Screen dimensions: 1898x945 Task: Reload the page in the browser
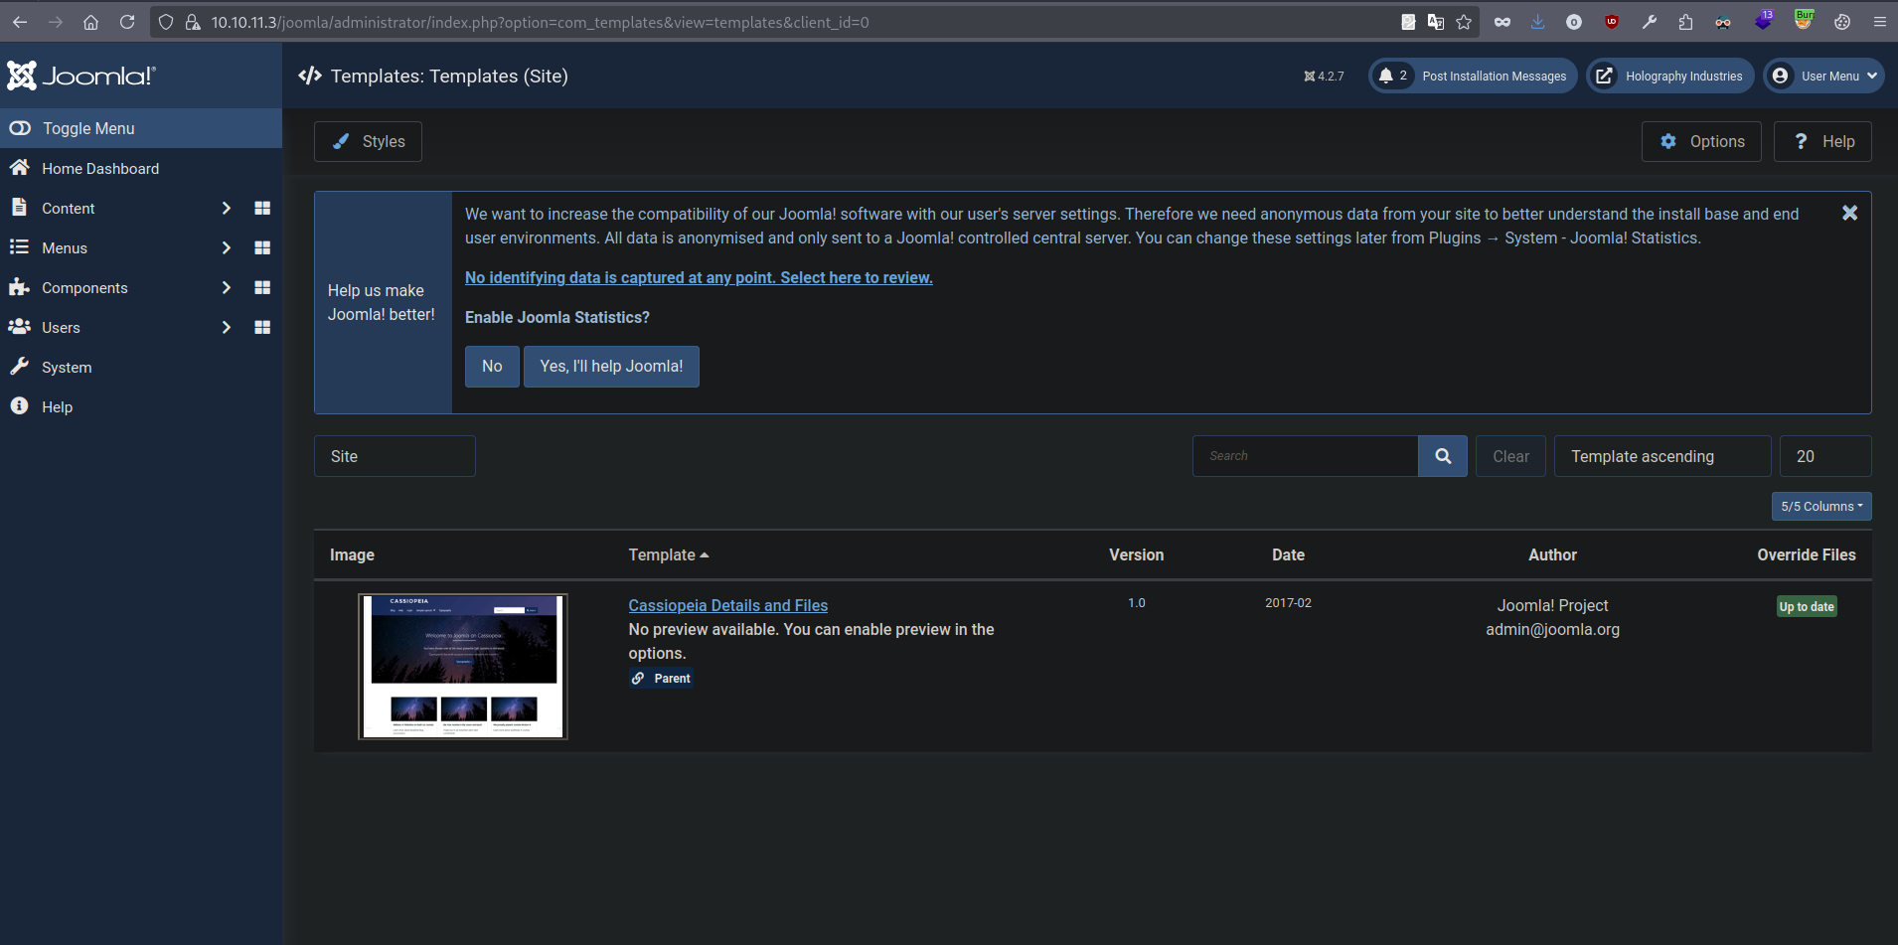pyautogui.click(x=127, y=22)
